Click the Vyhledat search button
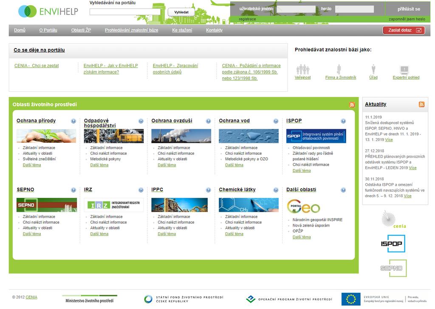435x309 pixels. [181, 12]
